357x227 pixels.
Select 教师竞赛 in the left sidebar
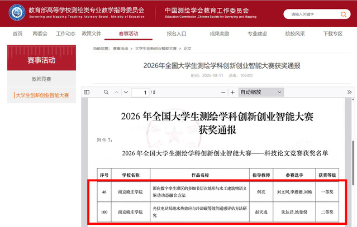(41, 79)
